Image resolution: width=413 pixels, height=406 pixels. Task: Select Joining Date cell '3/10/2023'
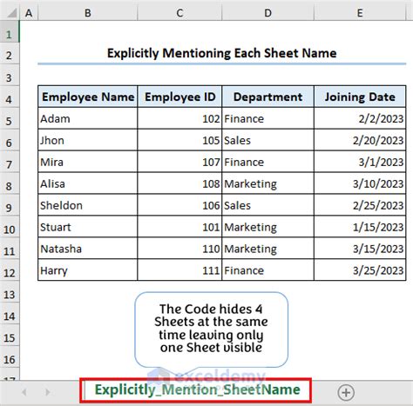click(x=360, y=183)
